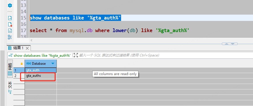Screen dimensions: 253x106
Task: Select the gta_auth cell in row 1
Action: tap(41, 70)
